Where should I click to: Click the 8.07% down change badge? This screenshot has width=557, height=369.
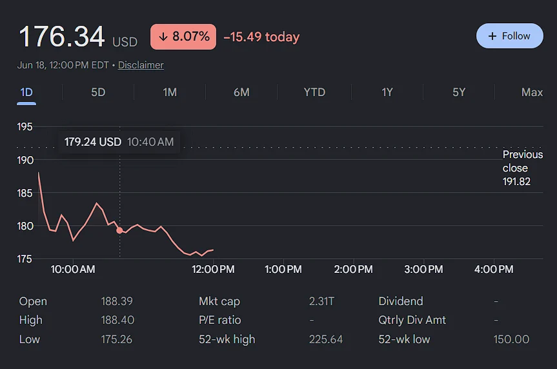(183, 37)
